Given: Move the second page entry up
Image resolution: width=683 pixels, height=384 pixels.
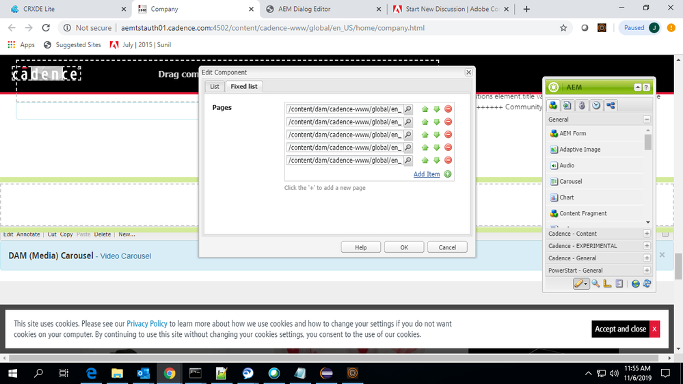Looking at the screenshot, I should [425, 122].
